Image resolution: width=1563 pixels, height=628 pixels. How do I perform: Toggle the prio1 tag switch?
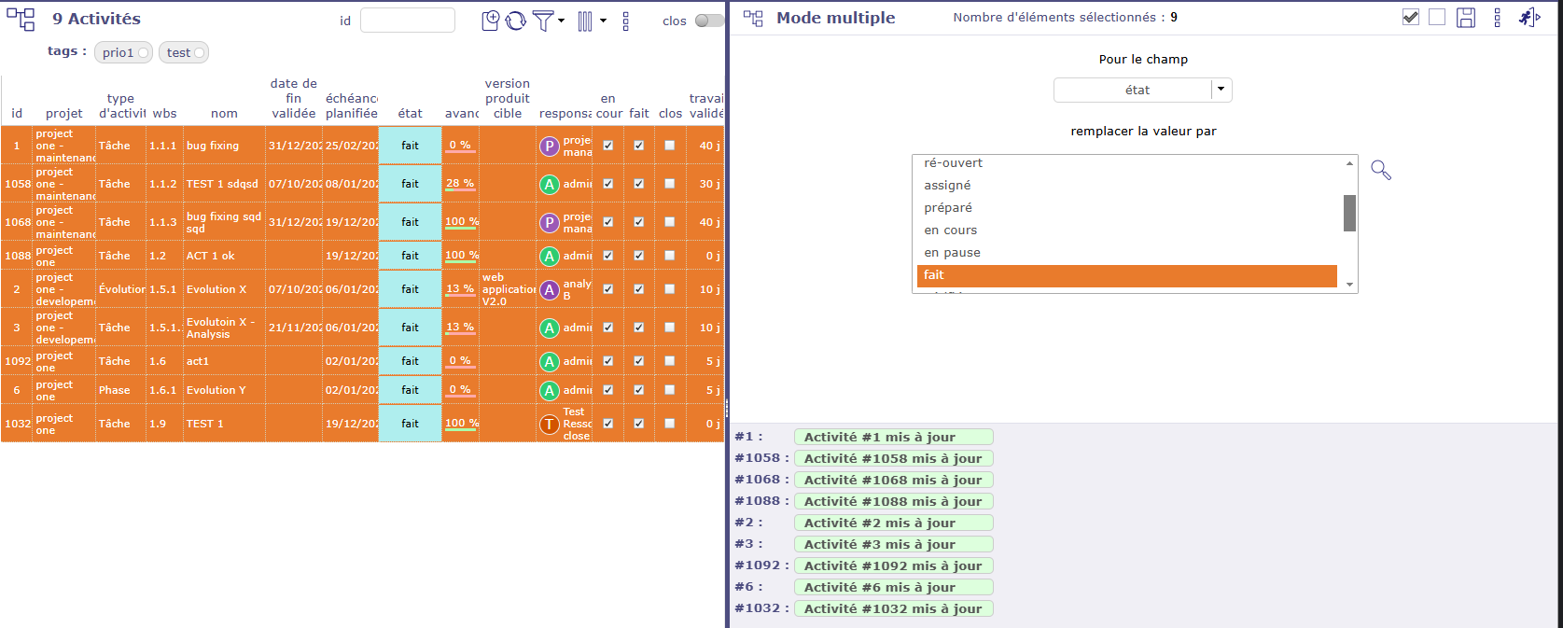pos(144,53)
